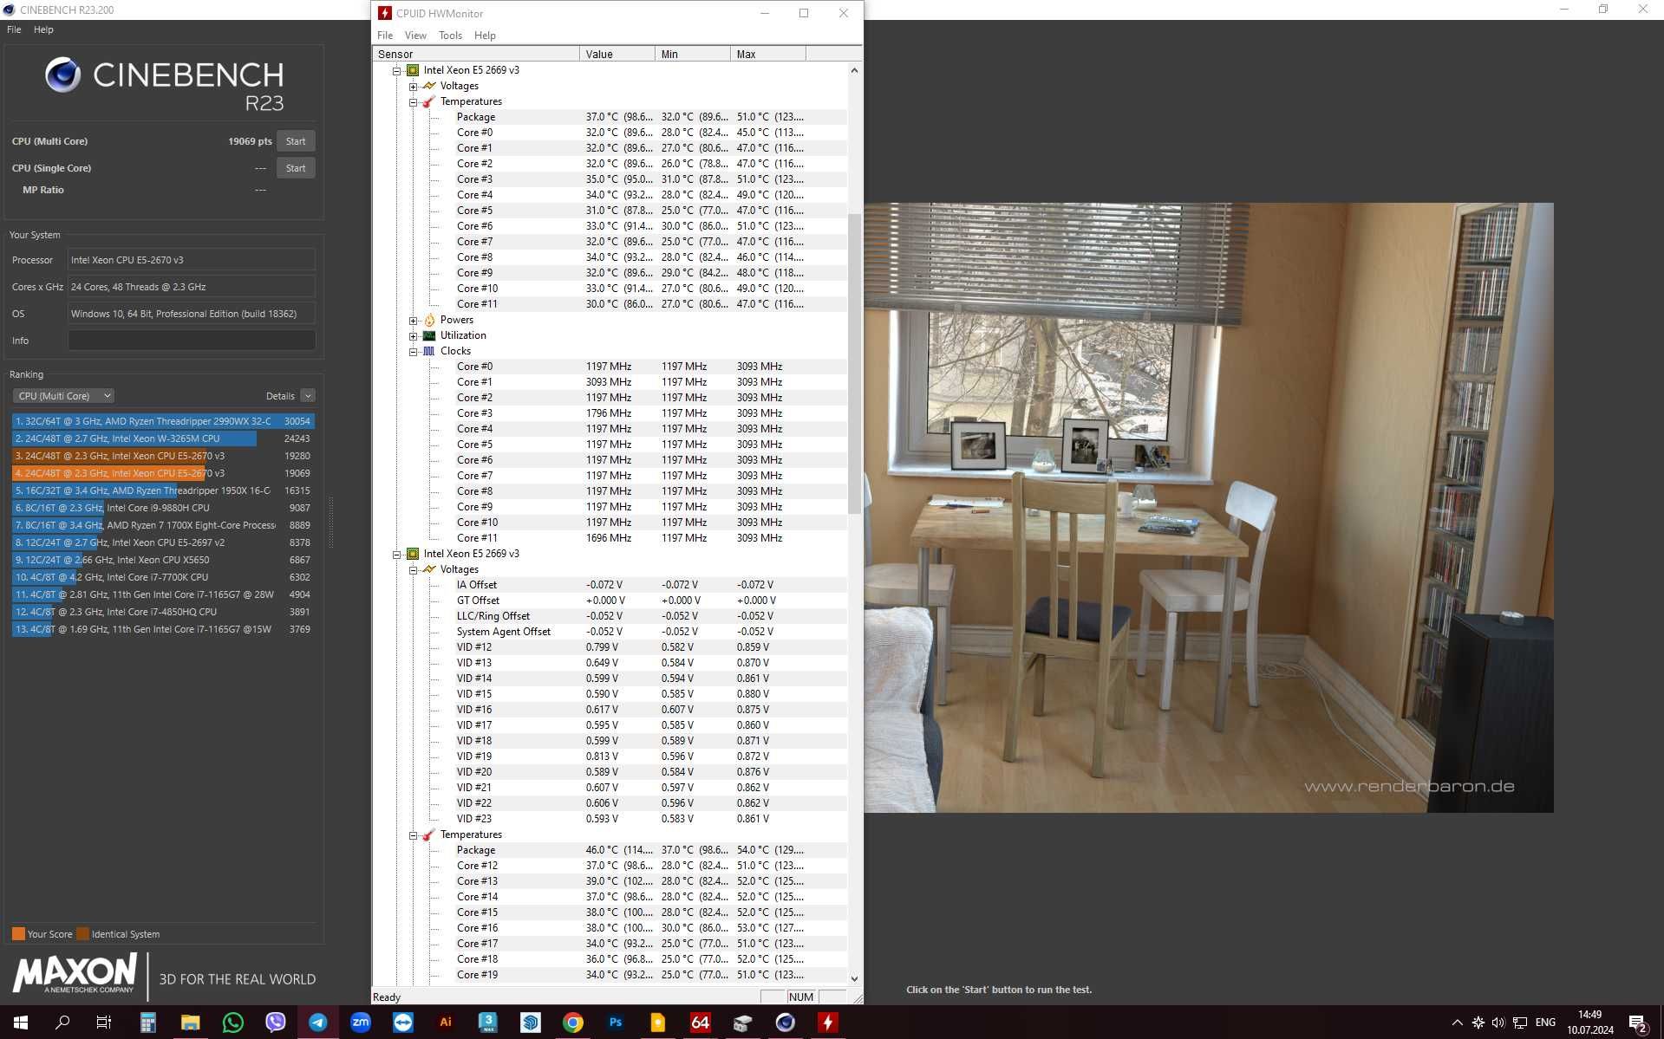Click the AIDA64 taskbar icon
1664x1039 pixels.
click(x=700, y=1023)
